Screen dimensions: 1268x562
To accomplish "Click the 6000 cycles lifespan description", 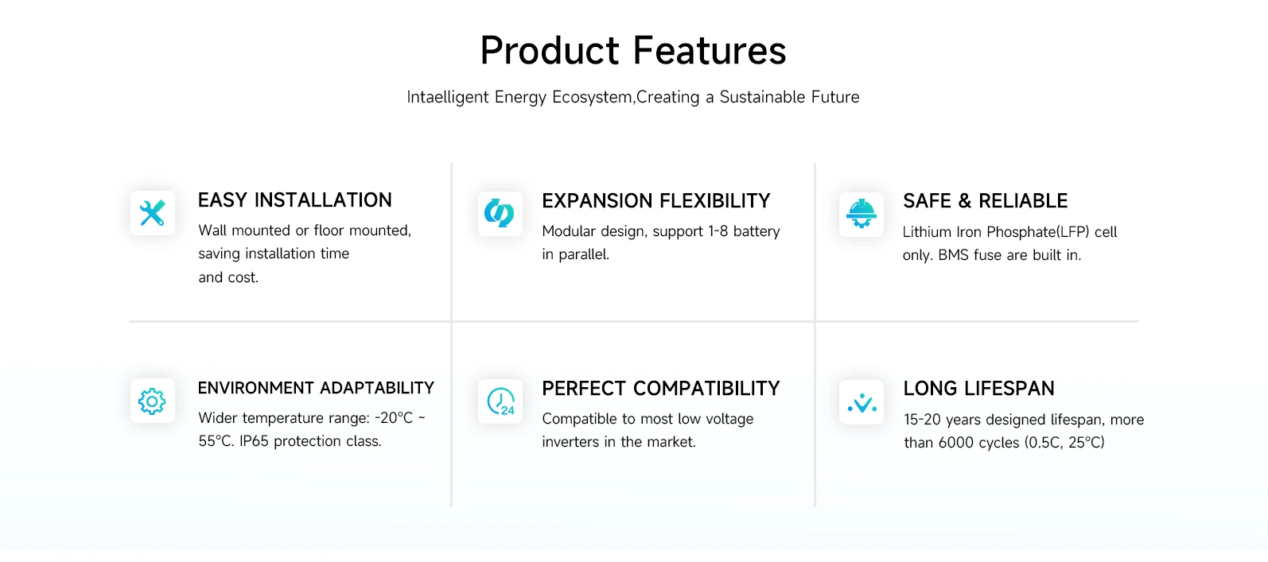I will point(1024,431).
